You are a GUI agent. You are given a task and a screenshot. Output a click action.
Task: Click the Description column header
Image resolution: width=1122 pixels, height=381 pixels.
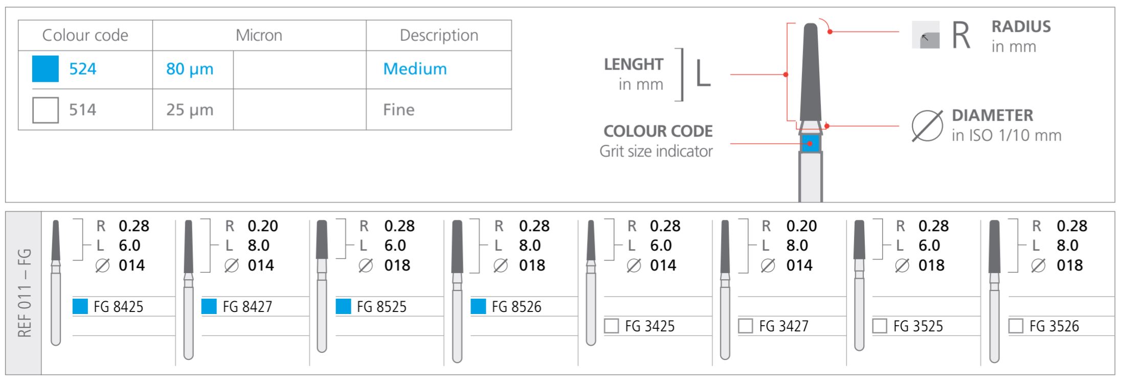[x=439, y=35]
